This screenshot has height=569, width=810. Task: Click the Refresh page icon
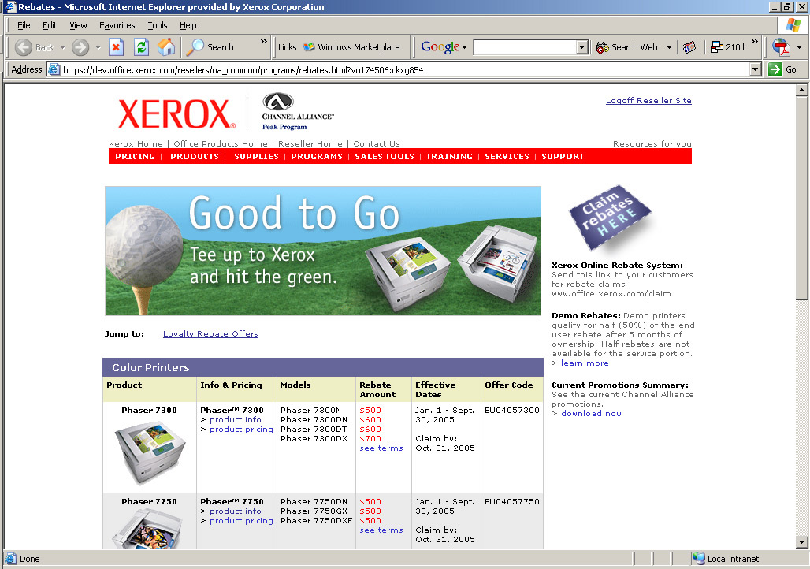141,47
